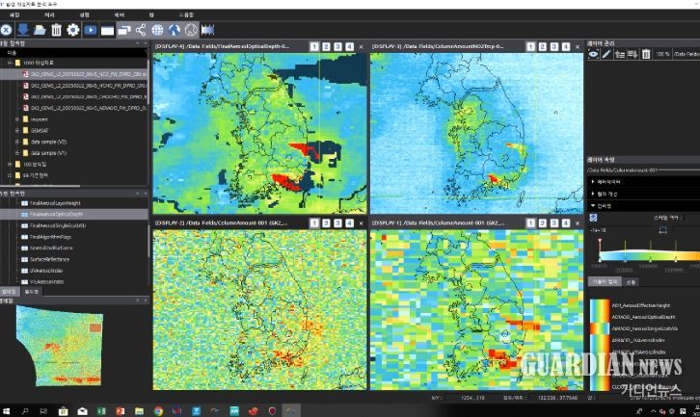Expand the folder starting with 99 in file tree
This screenshot has height=417, width=700.
click(x=10, y=175)
